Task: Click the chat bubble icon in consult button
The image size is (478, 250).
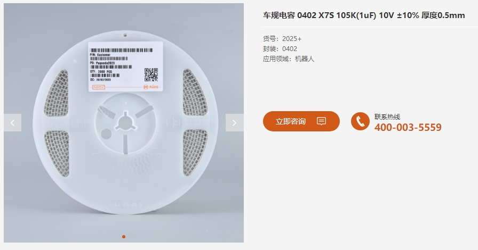Action: pyautogui.click(x=321, y=121)
